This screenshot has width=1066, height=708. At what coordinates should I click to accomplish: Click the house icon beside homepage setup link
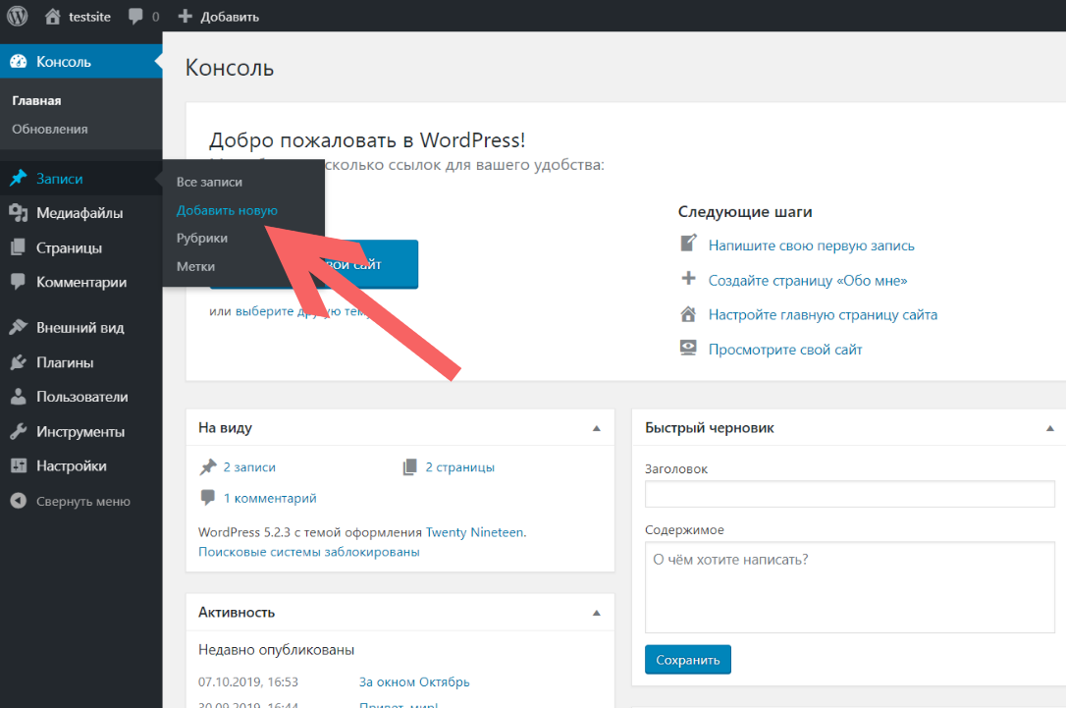[688, 314]
